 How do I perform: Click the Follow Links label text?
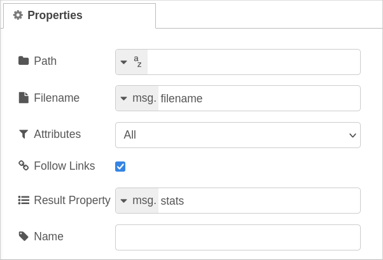[64, 166]
